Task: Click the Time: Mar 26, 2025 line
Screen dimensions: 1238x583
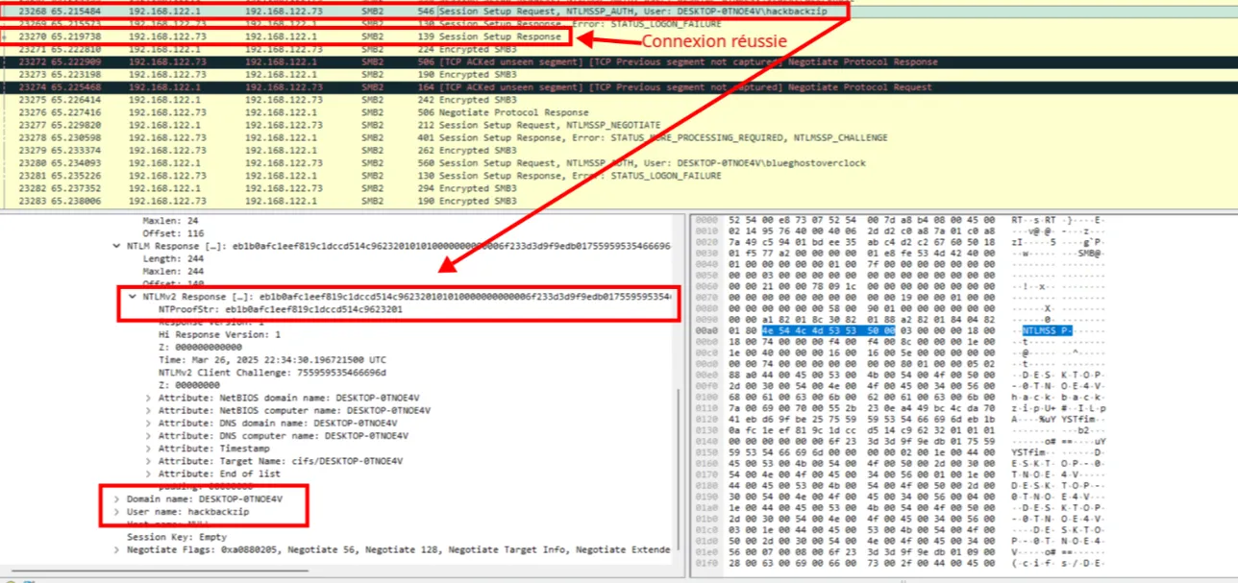Action: 272,359
